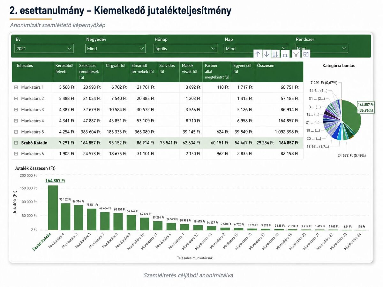
Task: Click the table cell "185 333 Ft"
Action: click(x=117, y=132)
